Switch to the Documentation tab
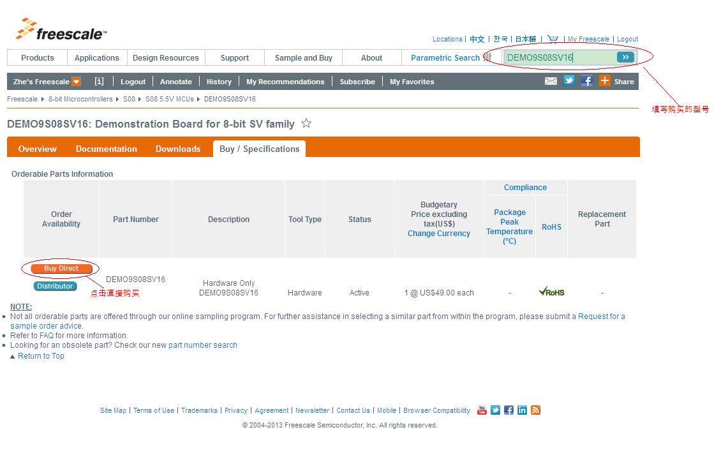The width and height of the screenshot is (721, 462). click(106, 149)
